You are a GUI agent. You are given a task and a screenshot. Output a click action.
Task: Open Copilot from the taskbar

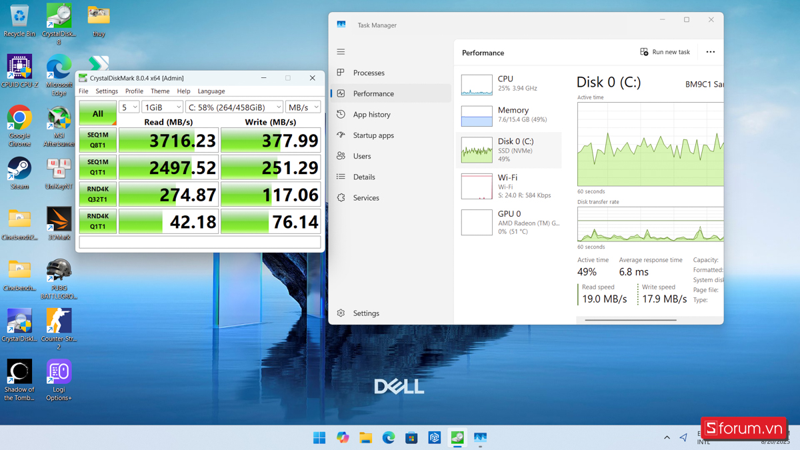click(x=343, y=438)
